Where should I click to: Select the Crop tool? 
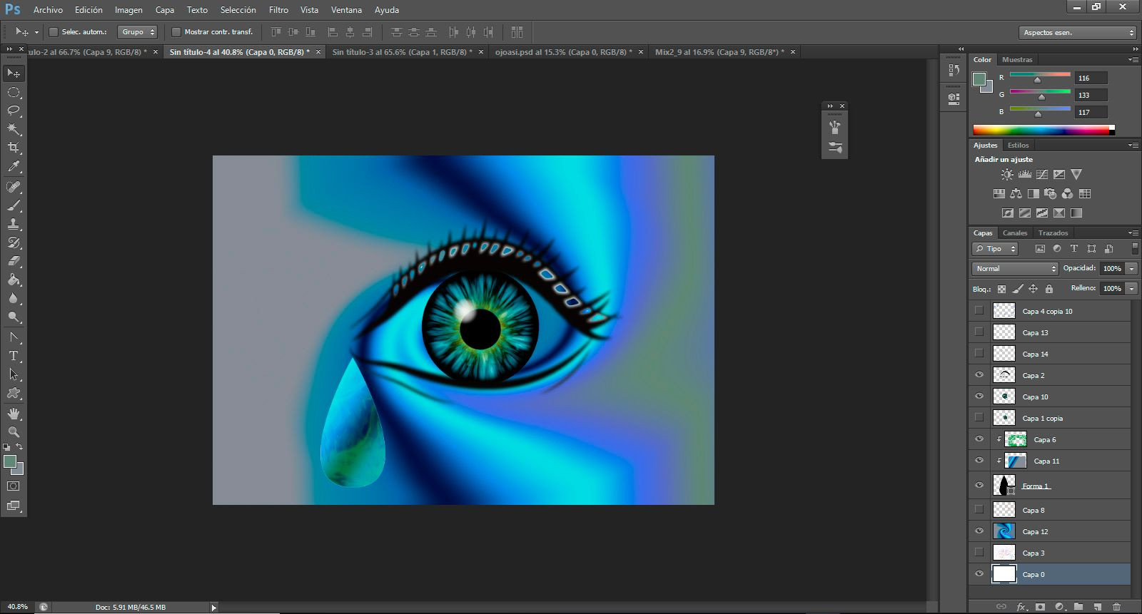14,148
